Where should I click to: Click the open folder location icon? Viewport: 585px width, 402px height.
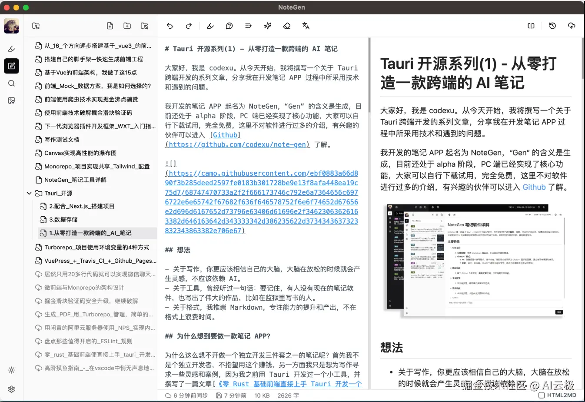pyautogui.click(x=36, y=26)
